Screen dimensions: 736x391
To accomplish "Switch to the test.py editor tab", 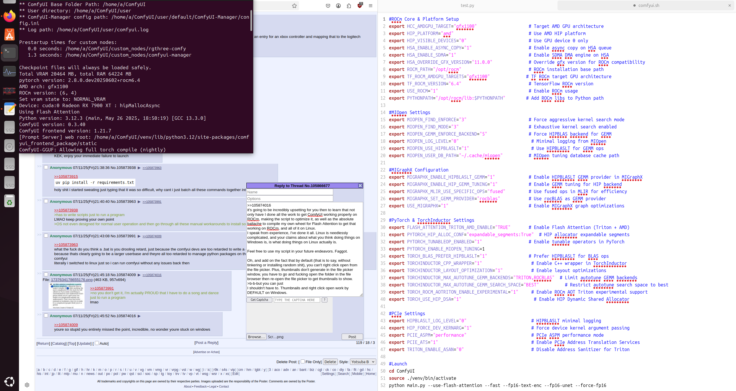I will click(467, 5).
